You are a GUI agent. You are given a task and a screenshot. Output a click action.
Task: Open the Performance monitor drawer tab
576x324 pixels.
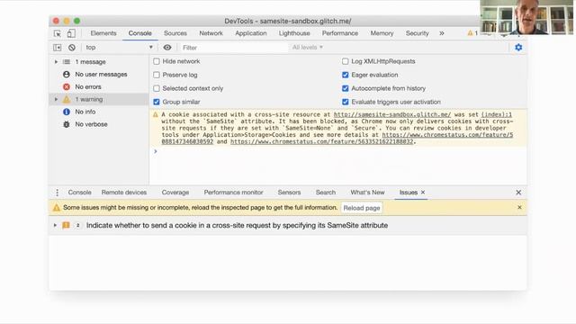coord(233,193)
